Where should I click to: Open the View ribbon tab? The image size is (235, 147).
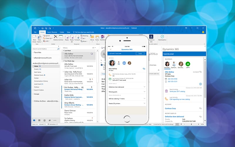coord(68,32)
